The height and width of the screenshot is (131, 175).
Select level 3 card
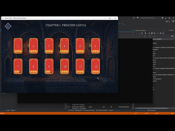(49, 46)
